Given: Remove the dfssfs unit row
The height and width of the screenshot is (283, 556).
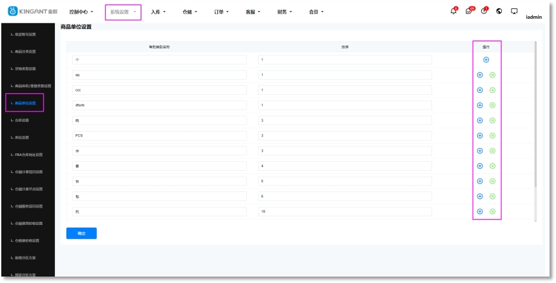Looking at the screenshot, I should click(492, 105).
